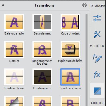
Task: Click the highlighted Fondu enchaîné transition
Action: coord(70,77)
